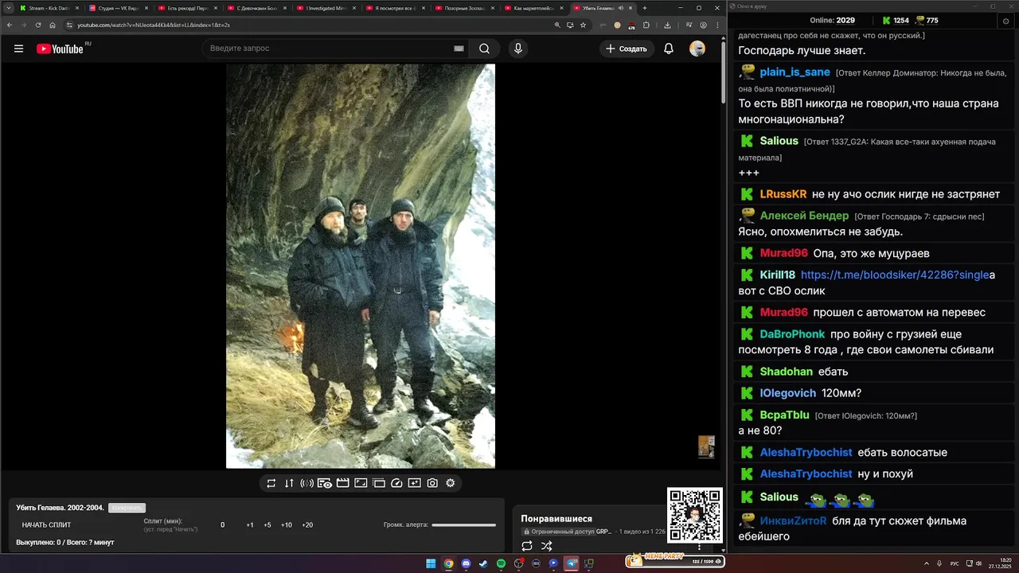Toggle playlist loop under Понравившиеся
Image resolution: width=1019 pixels, height=573 pixels.
[x=527, y=546]
